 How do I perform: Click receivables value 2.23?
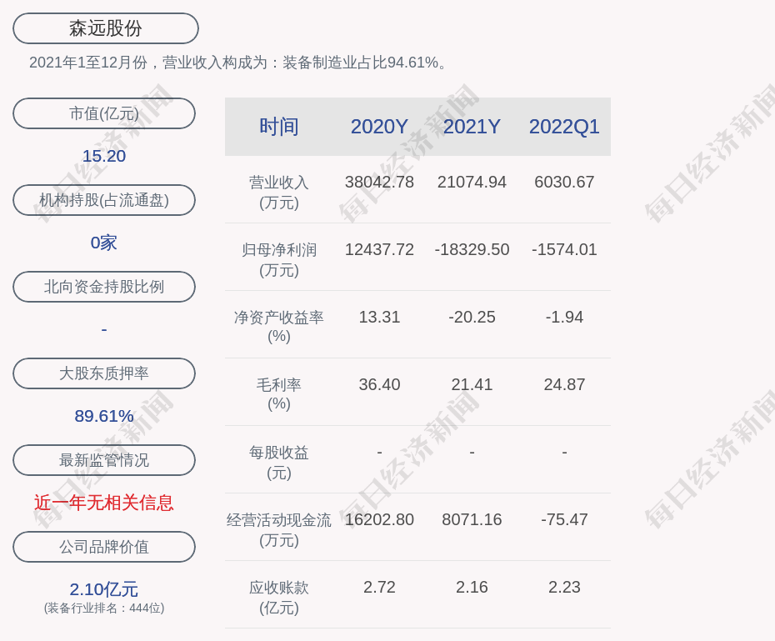coord(564,587)
